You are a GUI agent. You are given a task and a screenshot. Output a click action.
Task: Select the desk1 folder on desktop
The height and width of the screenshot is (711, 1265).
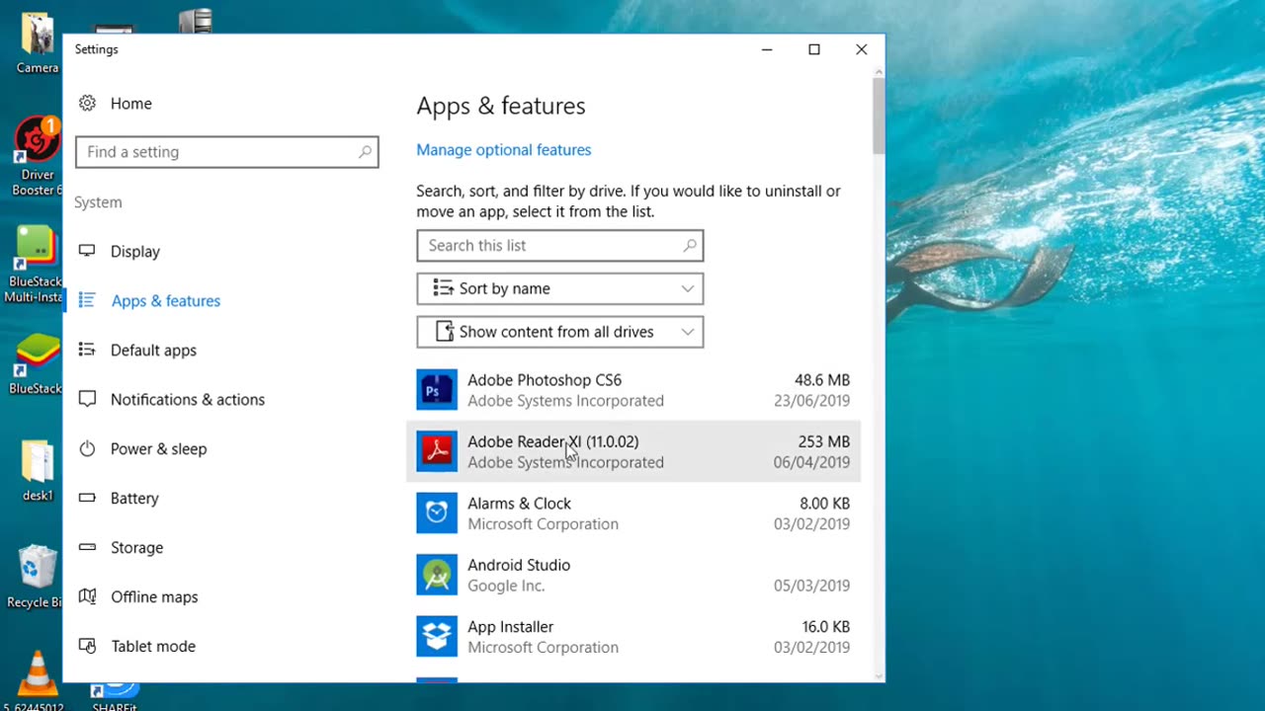[x=38, y=470]
